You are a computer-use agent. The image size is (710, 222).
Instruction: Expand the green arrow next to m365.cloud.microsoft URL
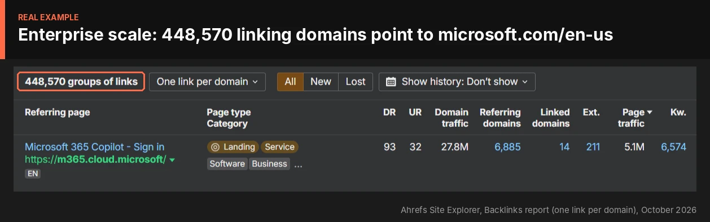pyautogui.click(x=172, y=161)
